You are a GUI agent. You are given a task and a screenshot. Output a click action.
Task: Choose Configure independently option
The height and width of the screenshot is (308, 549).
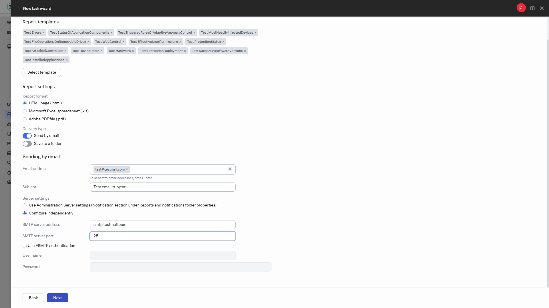coord(25,213)
